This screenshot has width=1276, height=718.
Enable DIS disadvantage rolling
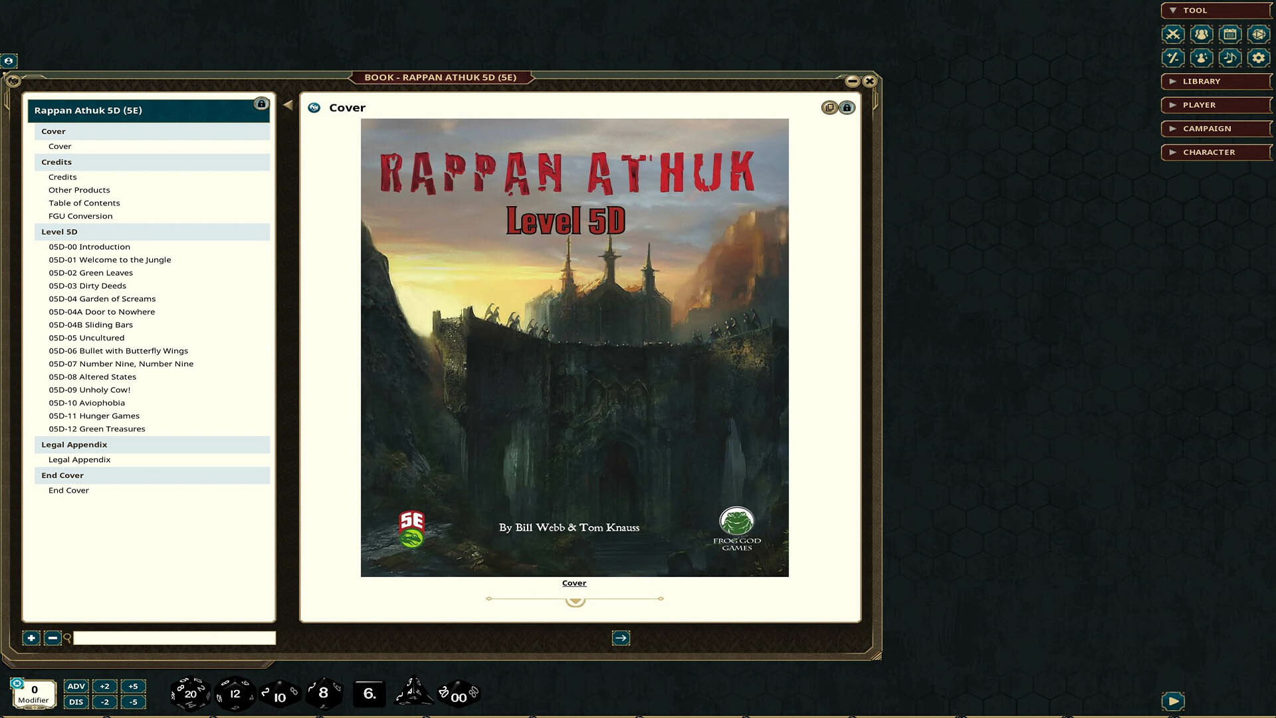pyautogui.click(x=76, y=701)
